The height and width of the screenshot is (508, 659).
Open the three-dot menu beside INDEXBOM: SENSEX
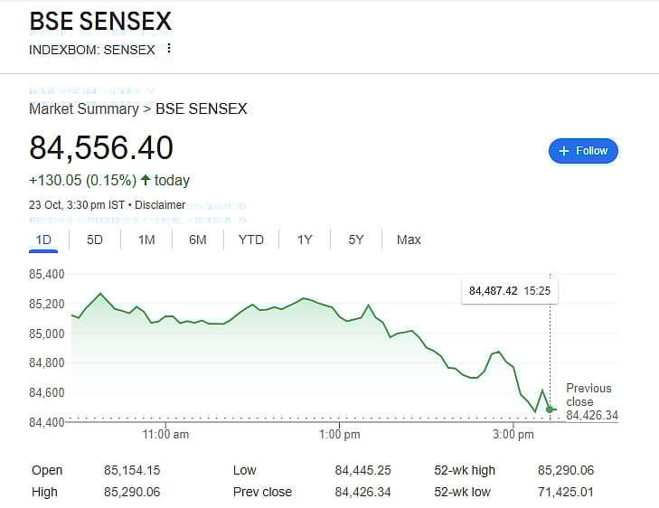(168, 49)
